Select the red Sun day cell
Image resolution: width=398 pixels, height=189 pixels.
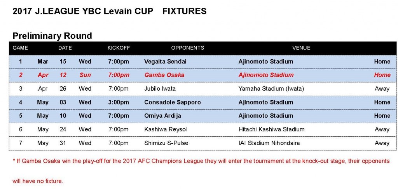pyautogui.click(x=85, y=75)
